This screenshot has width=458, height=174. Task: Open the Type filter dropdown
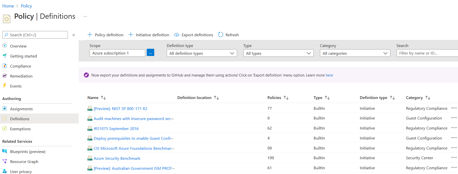coord(278,53)
